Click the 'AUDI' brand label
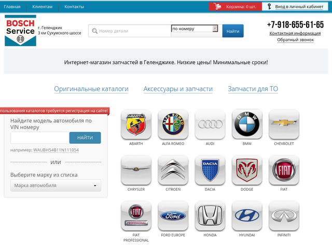 tap(210, 144)
